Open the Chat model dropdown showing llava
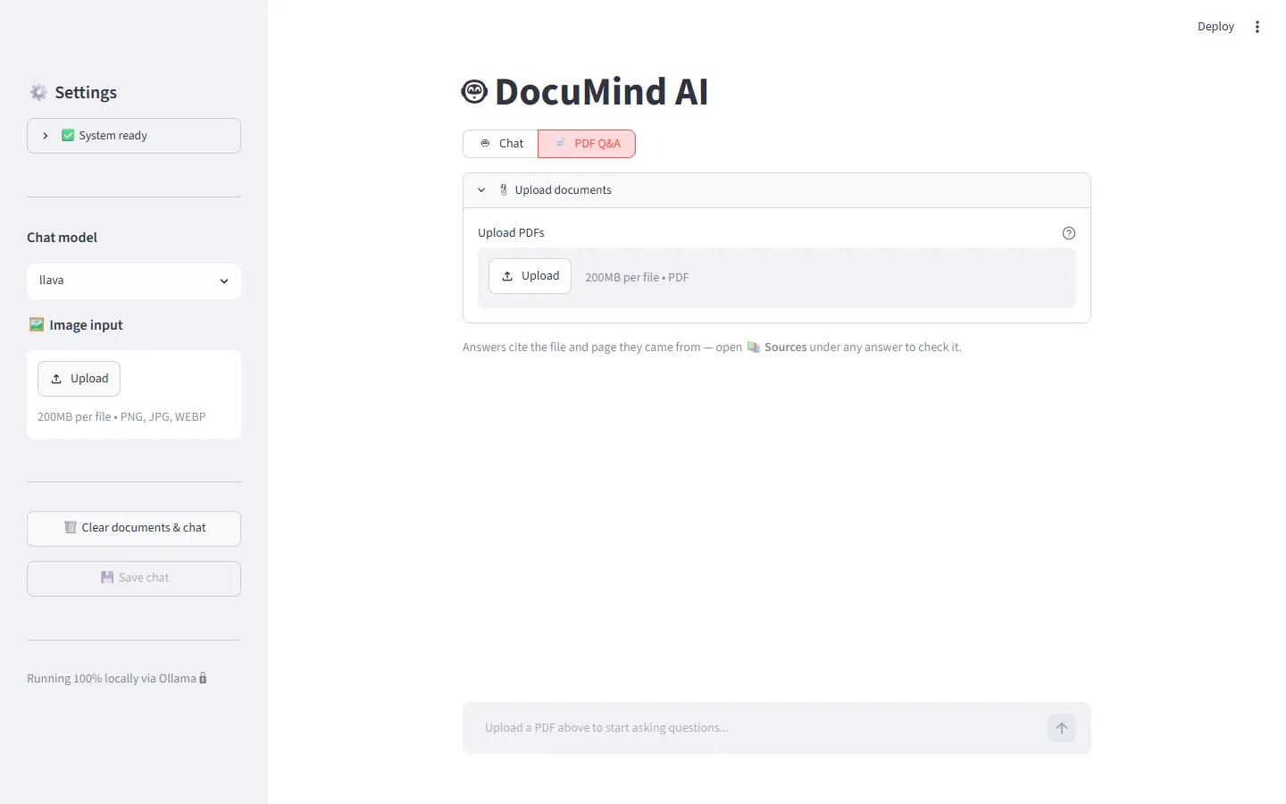The height and width of the screenshot is (804, 1286). click(x=134, y=281)
